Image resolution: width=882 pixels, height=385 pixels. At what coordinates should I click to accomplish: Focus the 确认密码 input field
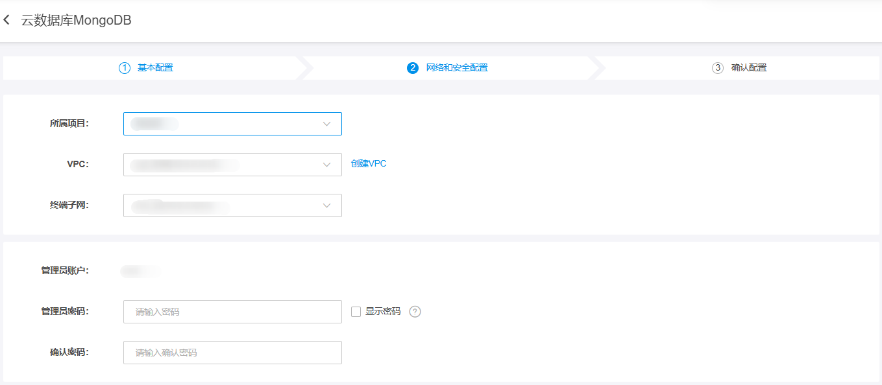pos(232,353)
